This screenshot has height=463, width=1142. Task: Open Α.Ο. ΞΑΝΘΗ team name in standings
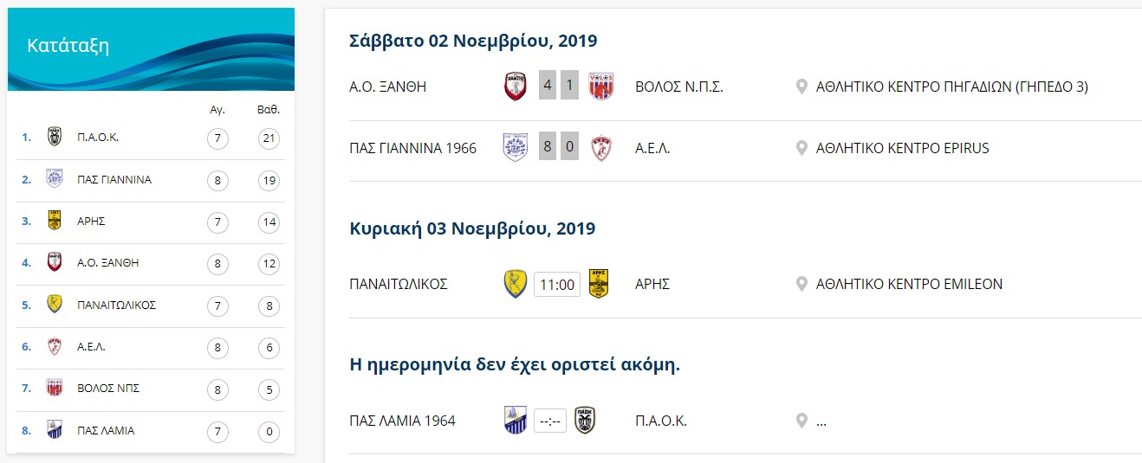pos(108,263)
